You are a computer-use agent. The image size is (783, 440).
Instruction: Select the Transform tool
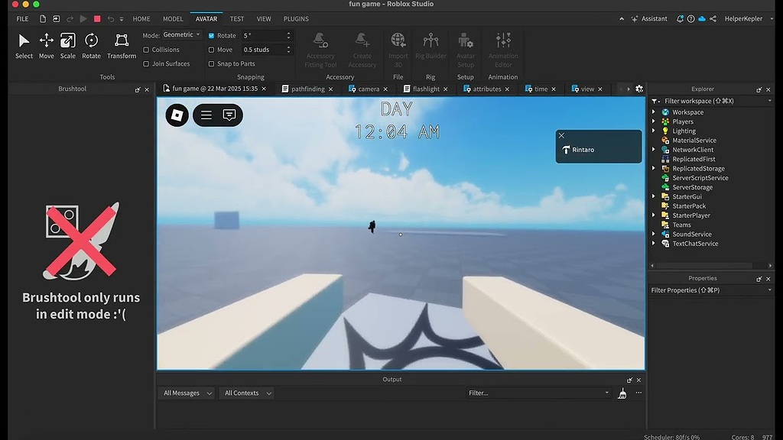[x=121, y=46]
